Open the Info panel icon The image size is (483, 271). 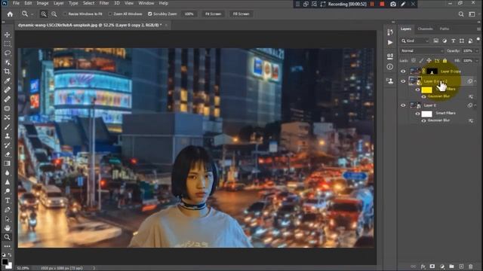click(390, 67)
